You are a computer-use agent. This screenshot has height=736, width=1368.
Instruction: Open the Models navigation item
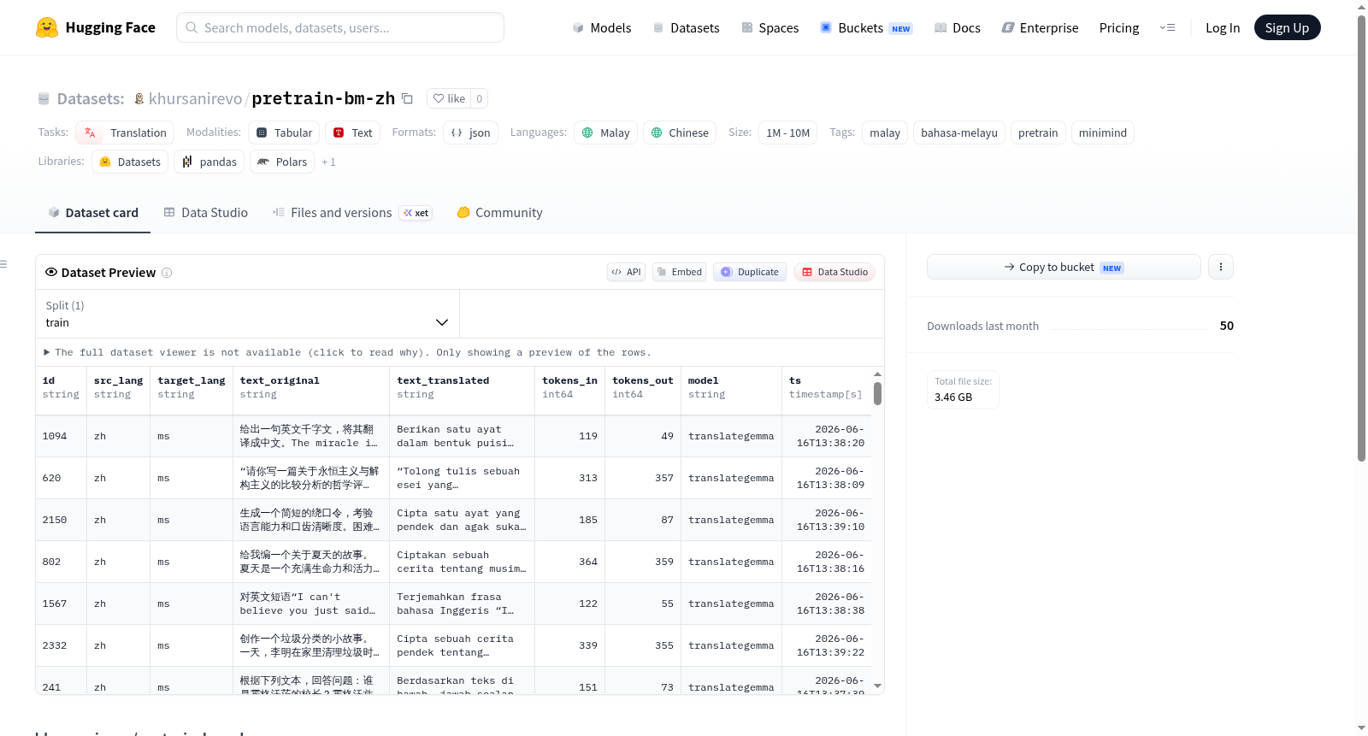tap(602, 27)
